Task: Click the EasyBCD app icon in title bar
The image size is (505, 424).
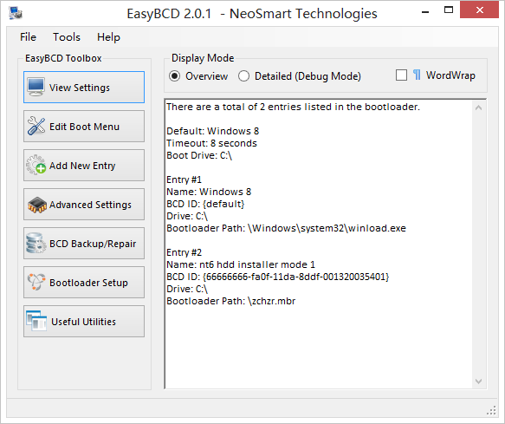Action: (x=16, y=13)
